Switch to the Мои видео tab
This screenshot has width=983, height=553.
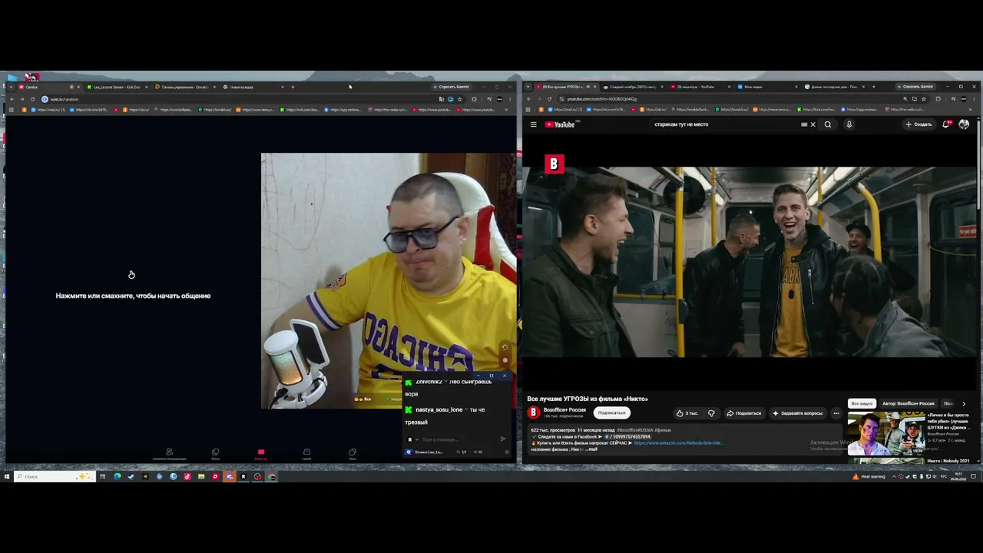point(767,87)
